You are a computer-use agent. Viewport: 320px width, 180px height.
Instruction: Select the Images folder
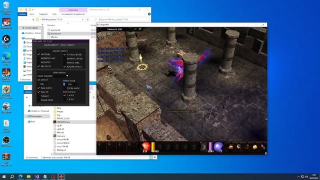[58, 111]
